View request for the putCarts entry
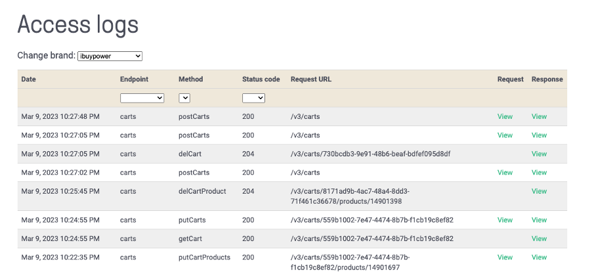The width and height of the screenshot is (594, 272). [x=505, y=220]
